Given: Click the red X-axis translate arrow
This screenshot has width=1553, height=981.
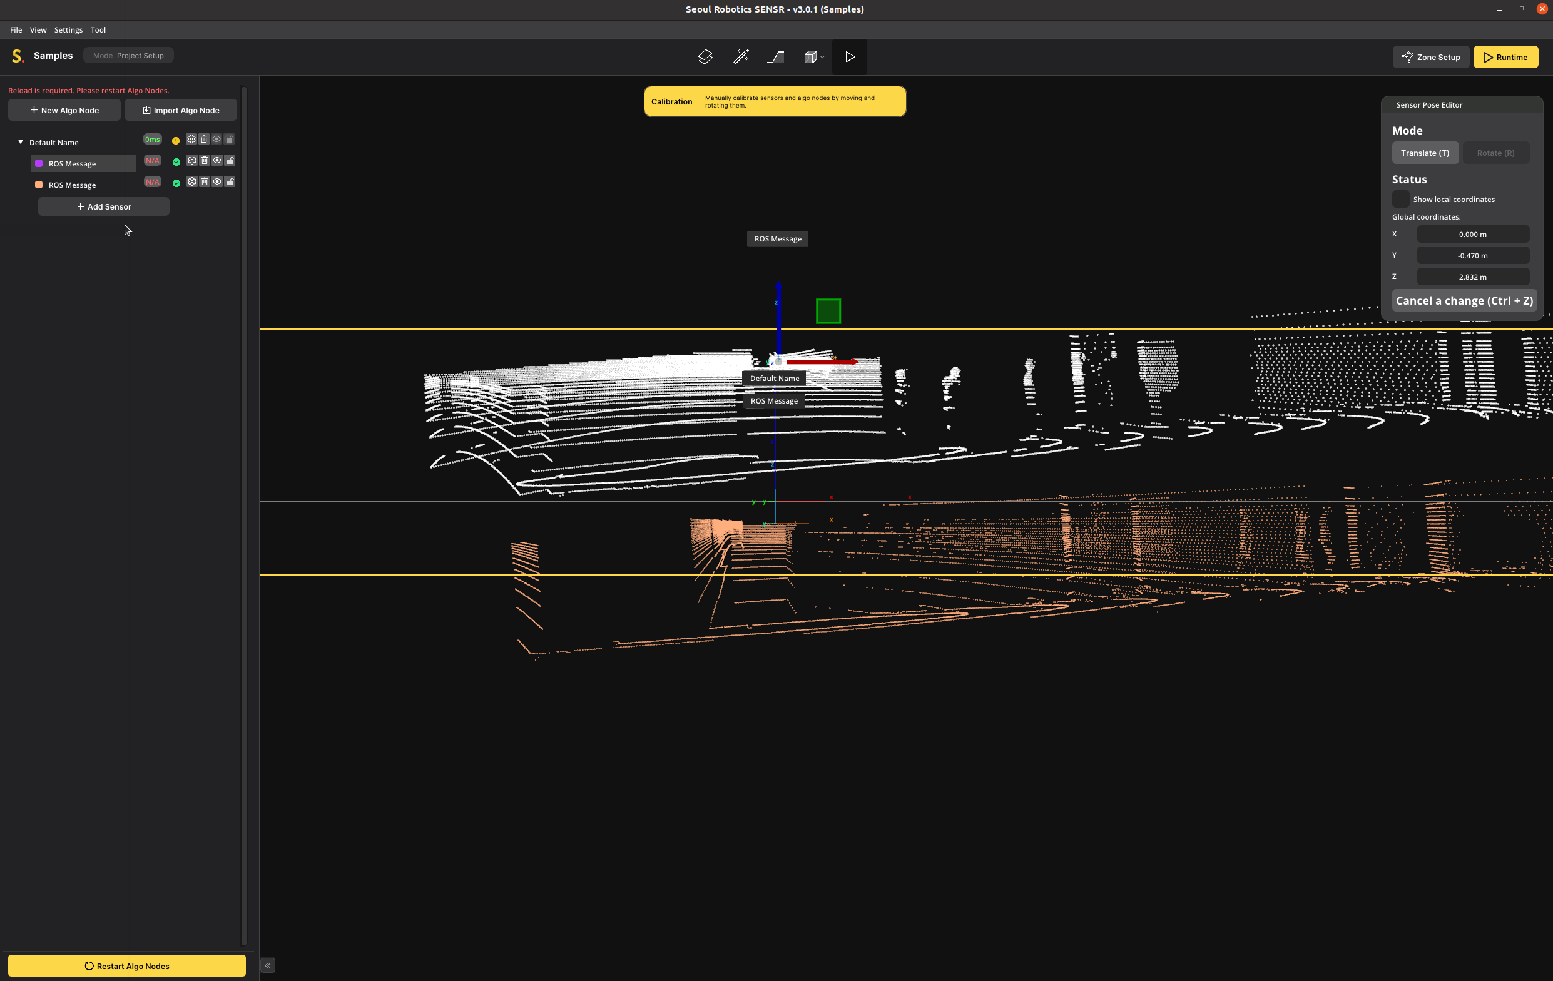Looking at the screenshot, I should pos(822,362).
